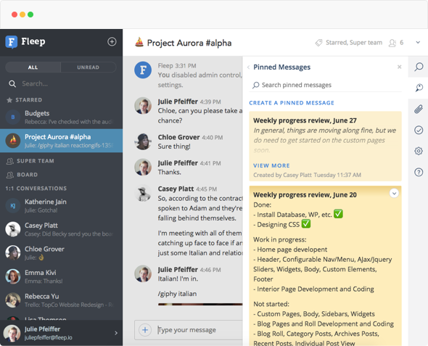Click the search magnifier in left sidebar
Screen dimensions: 428x346
click(x=12, y=83)
